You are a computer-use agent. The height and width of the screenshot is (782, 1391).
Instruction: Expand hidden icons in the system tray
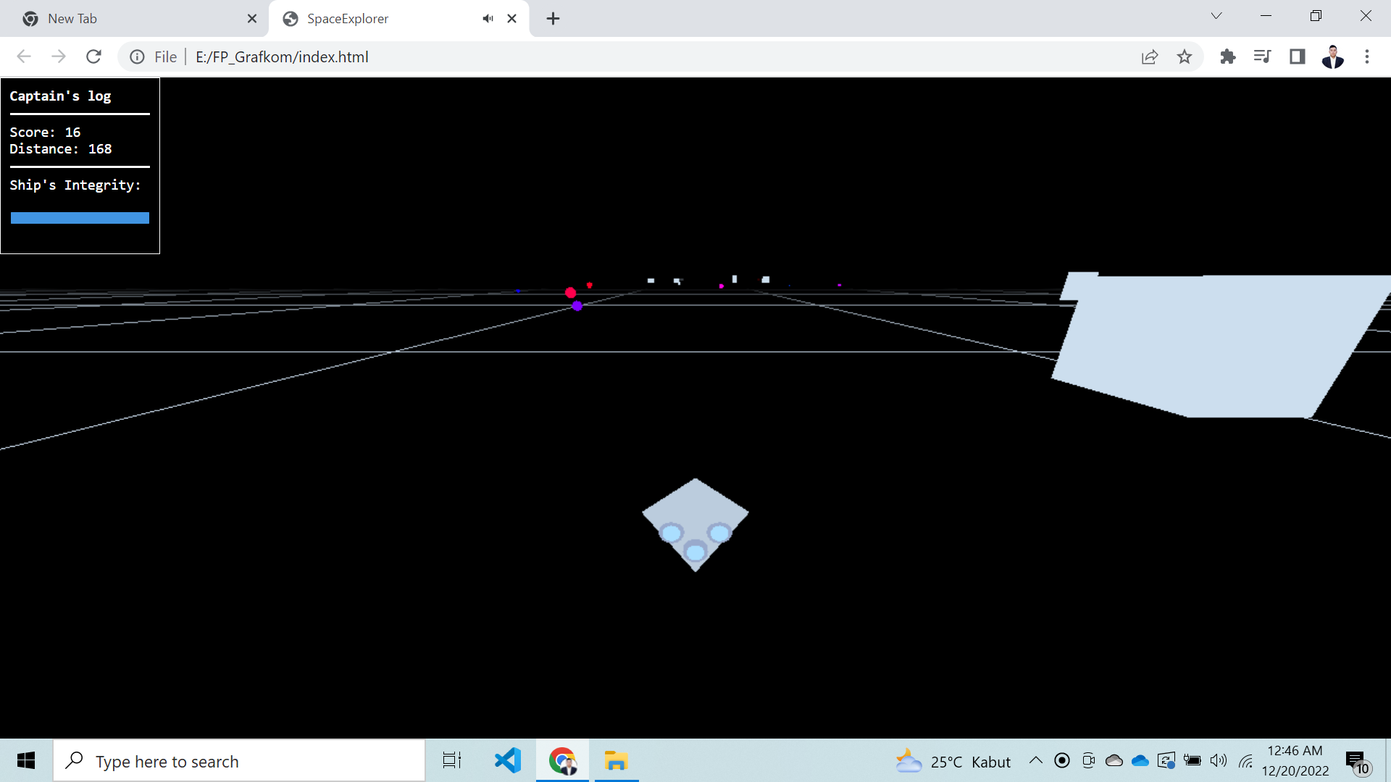(1036, 760)
